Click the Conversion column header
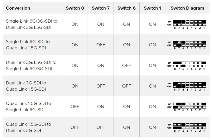Image resolution: width=212 pixels, height=140 pixels. (x=18, y=8)
